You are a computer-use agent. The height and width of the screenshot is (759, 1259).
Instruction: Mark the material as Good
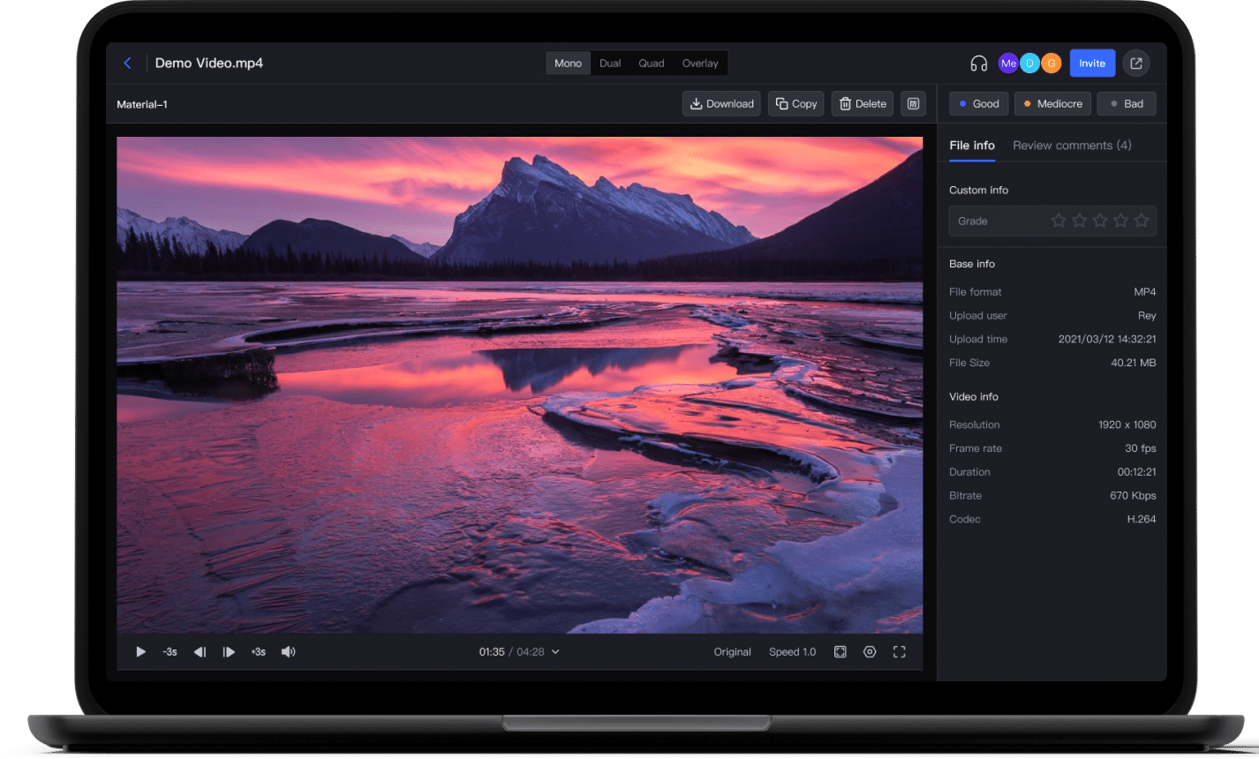[x=978, y=104]
